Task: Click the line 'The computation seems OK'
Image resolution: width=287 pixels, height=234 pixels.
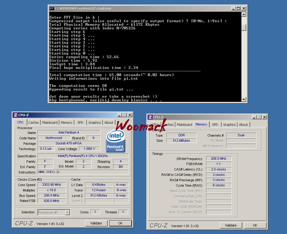Action: click(78, 86)
